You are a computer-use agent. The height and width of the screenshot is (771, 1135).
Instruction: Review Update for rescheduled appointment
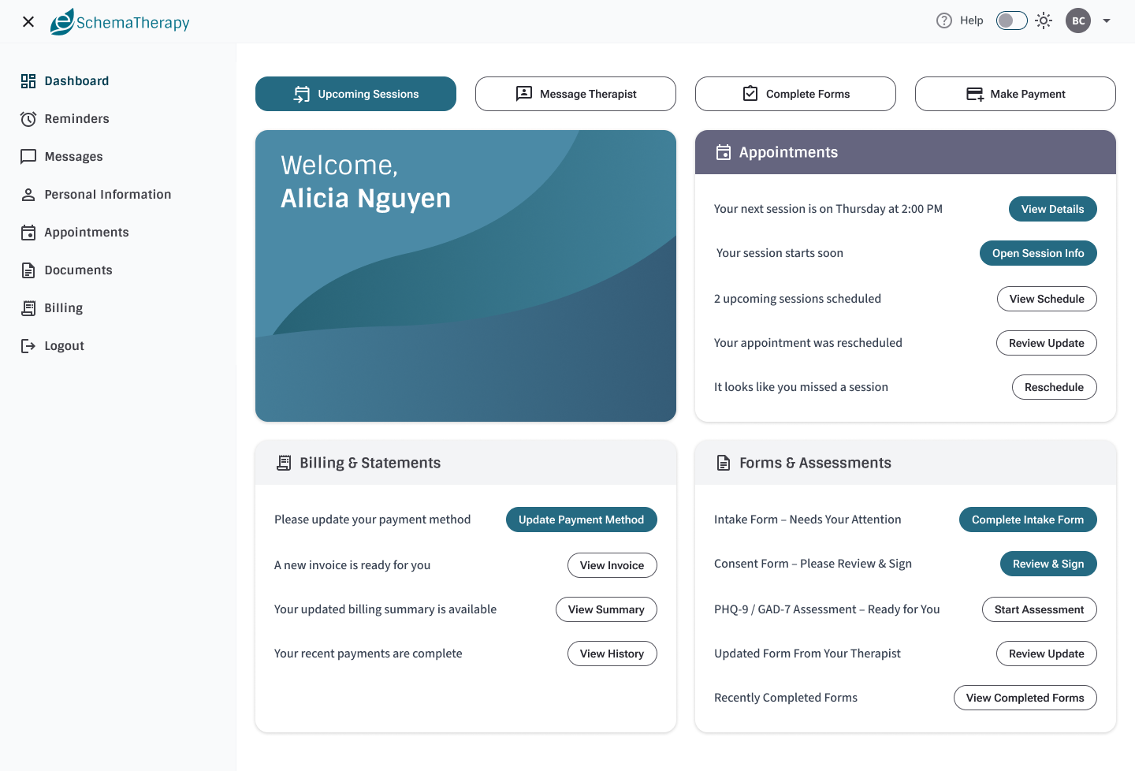coord(1047,343)
